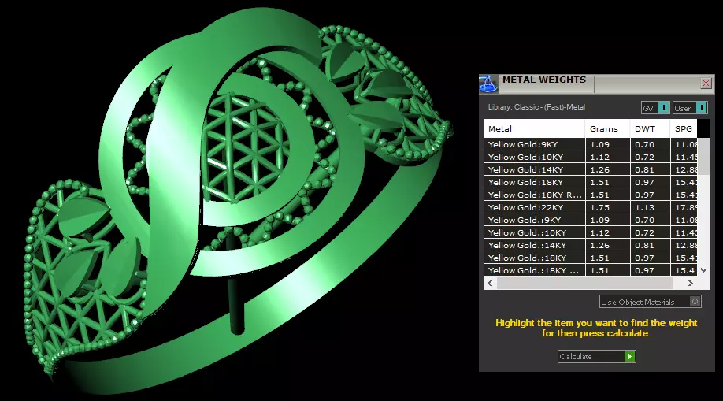Viewport: 723px width, 401px height.
Task: Select the Yellow Gold.:10KY row
Action: point(590,232)
